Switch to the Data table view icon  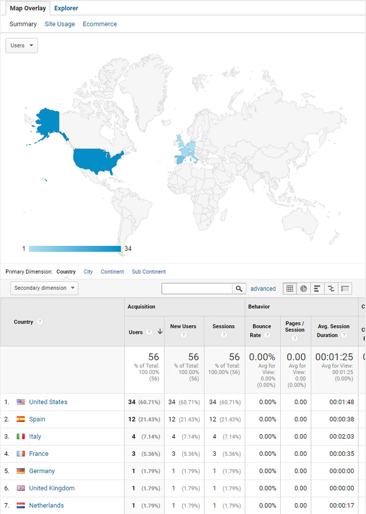[x=290, y=289]
